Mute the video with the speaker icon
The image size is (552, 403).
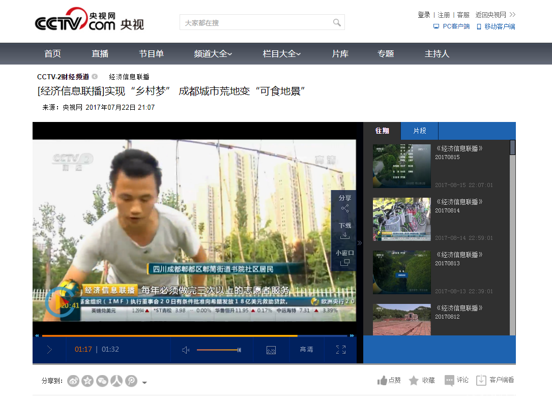[x=186, y=350]
